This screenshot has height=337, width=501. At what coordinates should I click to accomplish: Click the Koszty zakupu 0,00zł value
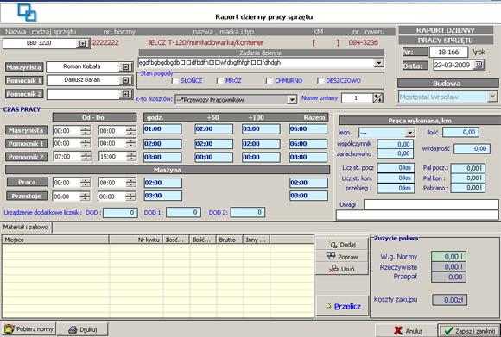pos(449,300)
